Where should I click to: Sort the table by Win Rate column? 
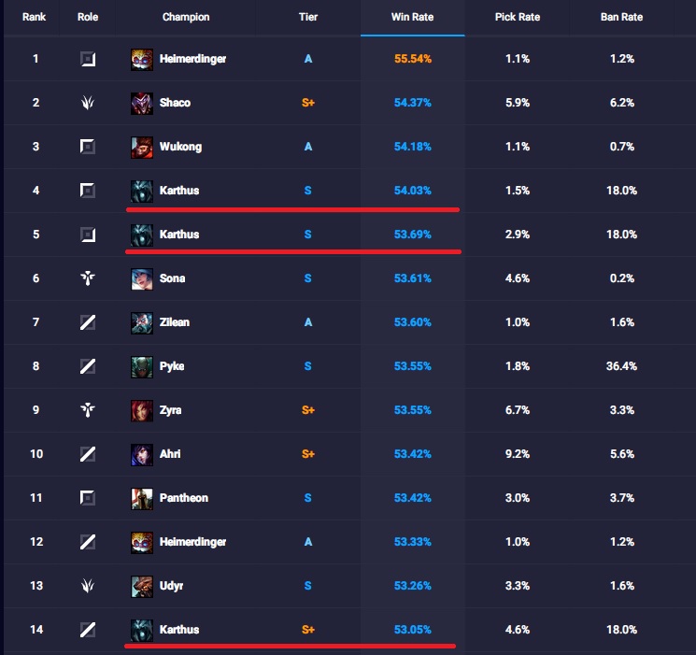pyautogui.click(x=412, y=17)
